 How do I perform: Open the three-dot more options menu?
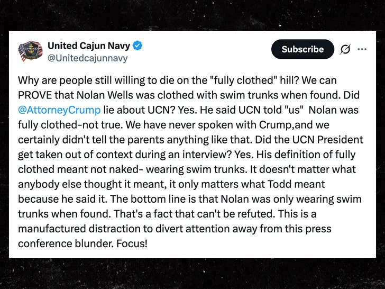(x=362, y=49)
